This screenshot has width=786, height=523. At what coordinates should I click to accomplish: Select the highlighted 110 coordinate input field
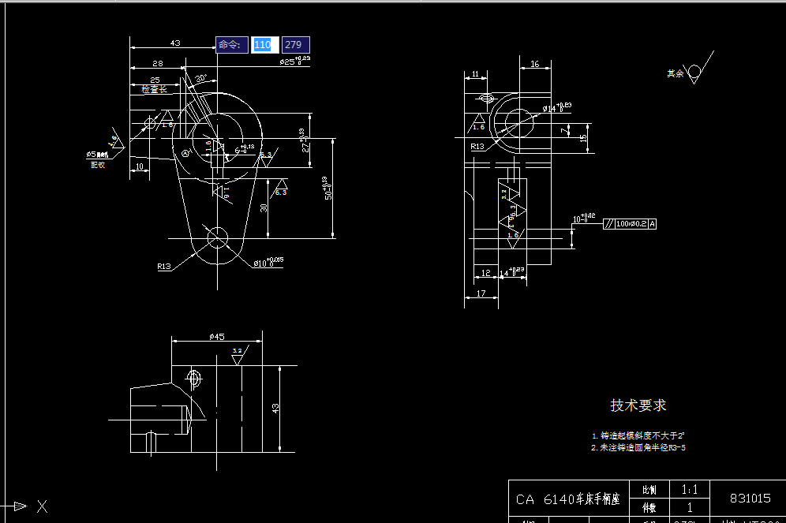pos(264,45)
